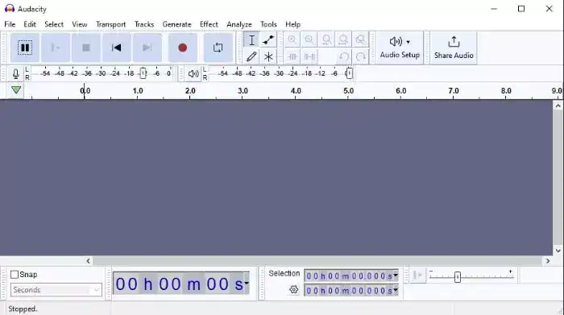Click the Pause button
Screen dimensions: 564x315
[25, 48]
